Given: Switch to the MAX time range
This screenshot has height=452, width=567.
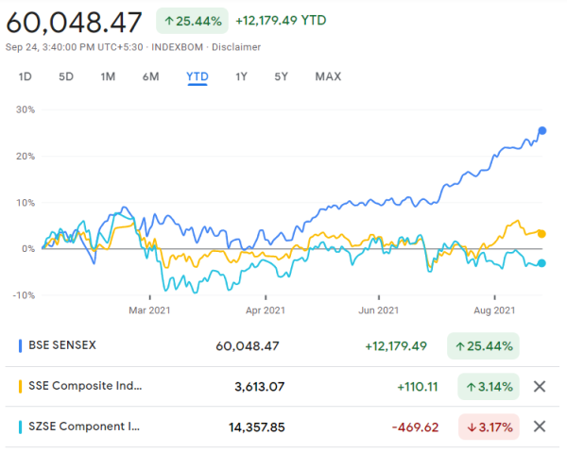Looking at the screenshot, I should tap(328, 76).
